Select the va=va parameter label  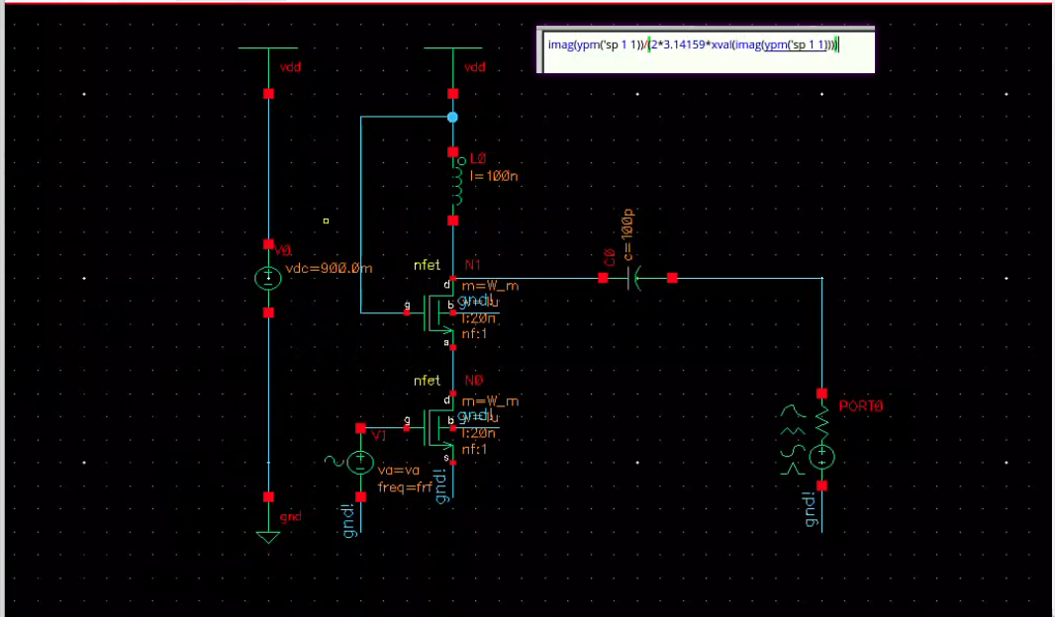pyautogui.click(x=398, y=471)
